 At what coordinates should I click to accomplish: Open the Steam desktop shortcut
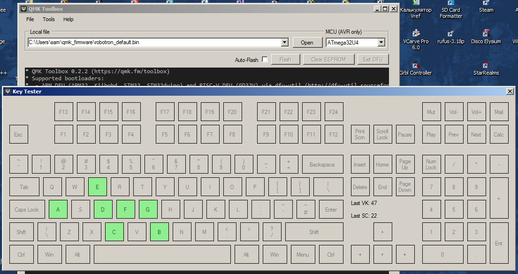point(486,7)
